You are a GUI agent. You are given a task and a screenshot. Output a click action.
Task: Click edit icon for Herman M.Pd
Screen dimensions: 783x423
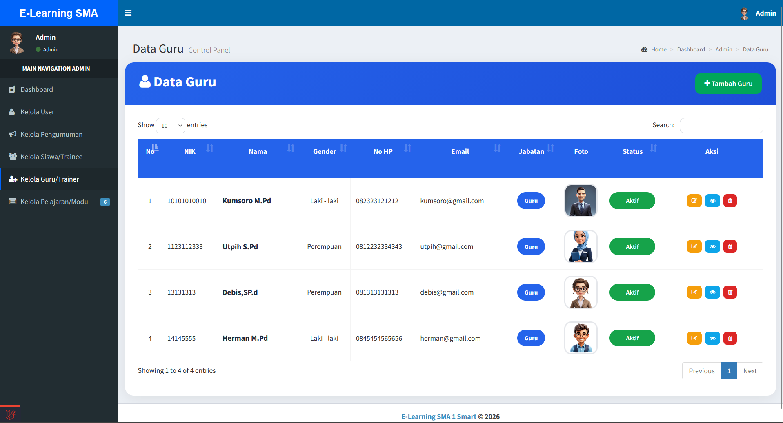pyautogui.click(x=694, y=338)
